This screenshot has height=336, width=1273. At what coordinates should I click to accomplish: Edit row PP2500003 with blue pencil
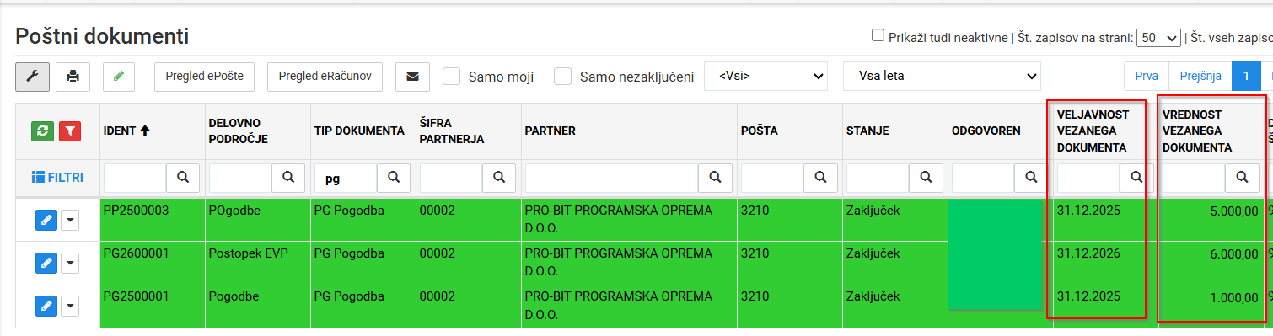[46, 220]
